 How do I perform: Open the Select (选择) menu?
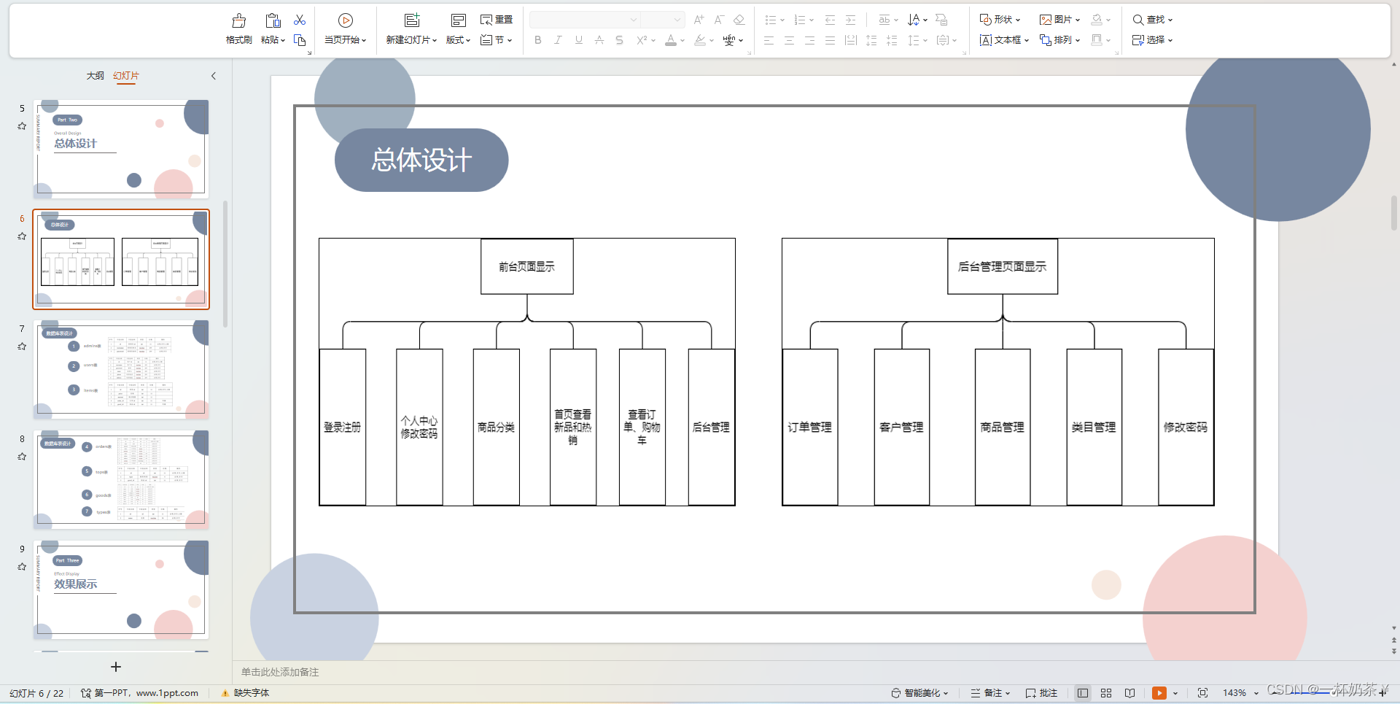tap(1152, 40)
